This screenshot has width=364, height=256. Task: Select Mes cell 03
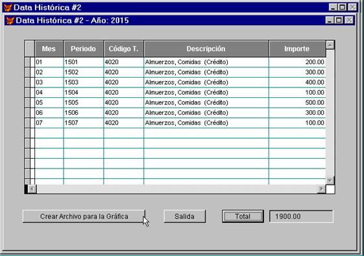49,82
